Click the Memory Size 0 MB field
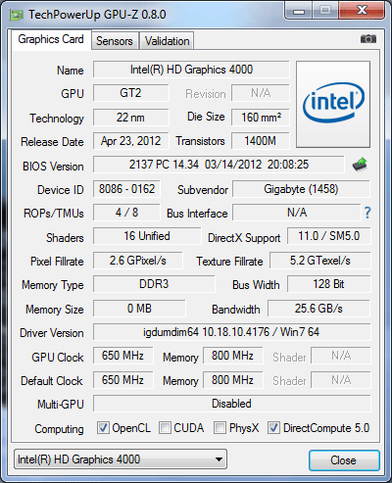 (x=139, y=309)
